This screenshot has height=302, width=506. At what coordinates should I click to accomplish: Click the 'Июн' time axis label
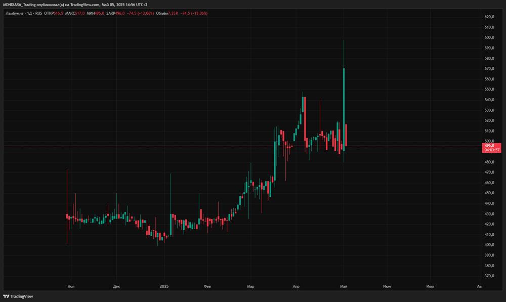pos(387,286)
